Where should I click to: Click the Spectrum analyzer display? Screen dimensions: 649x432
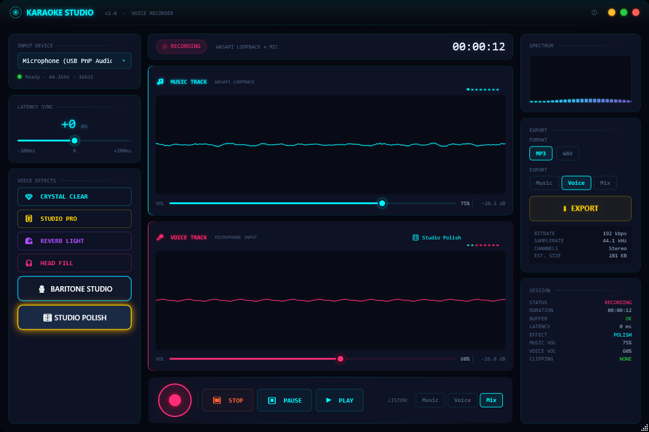click(x=580, y=79)
